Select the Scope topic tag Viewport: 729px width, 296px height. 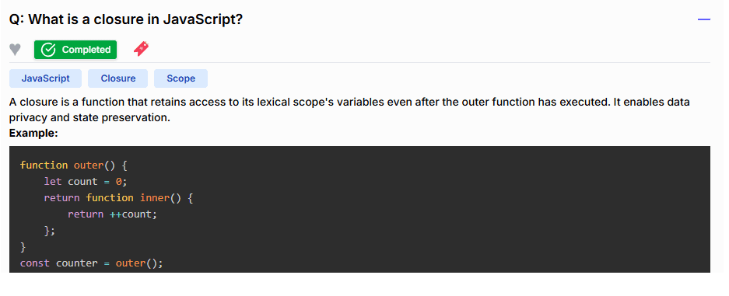pyautogui.click(x=180, y=78)
